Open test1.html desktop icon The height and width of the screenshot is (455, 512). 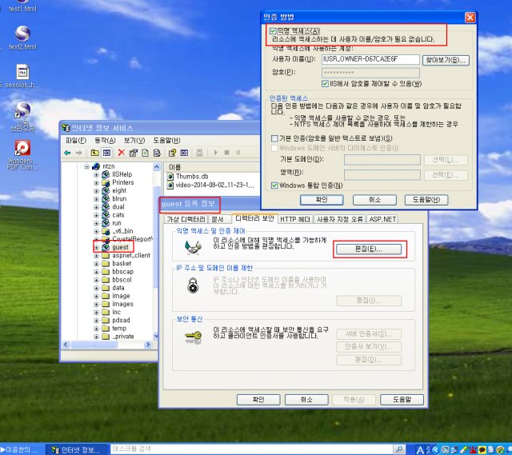coord(22,6)
